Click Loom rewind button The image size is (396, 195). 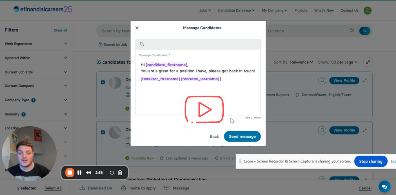click(x=88, y=173)
